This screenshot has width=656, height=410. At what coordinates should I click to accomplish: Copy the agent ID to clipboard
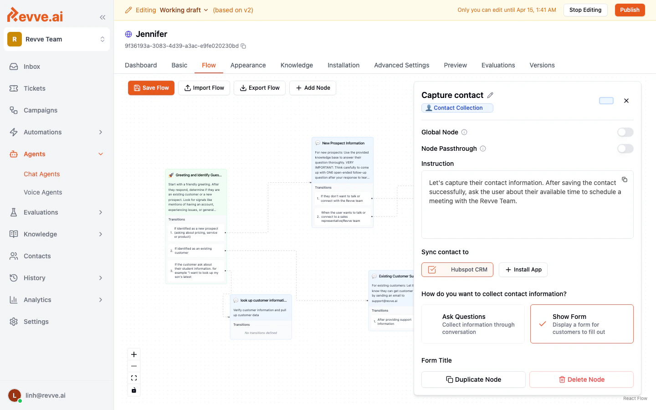click(x=243, y=46)
